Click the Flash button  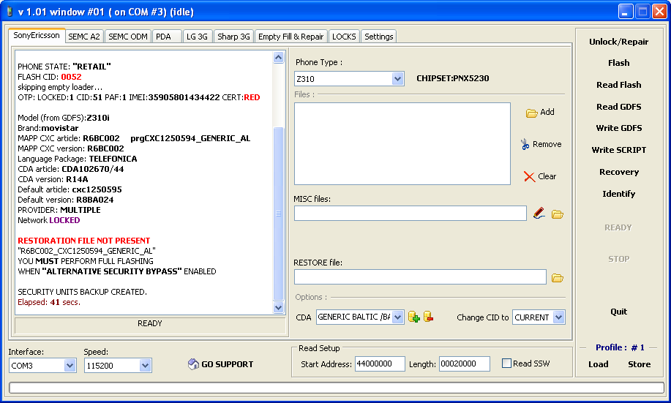click(619, 63)
